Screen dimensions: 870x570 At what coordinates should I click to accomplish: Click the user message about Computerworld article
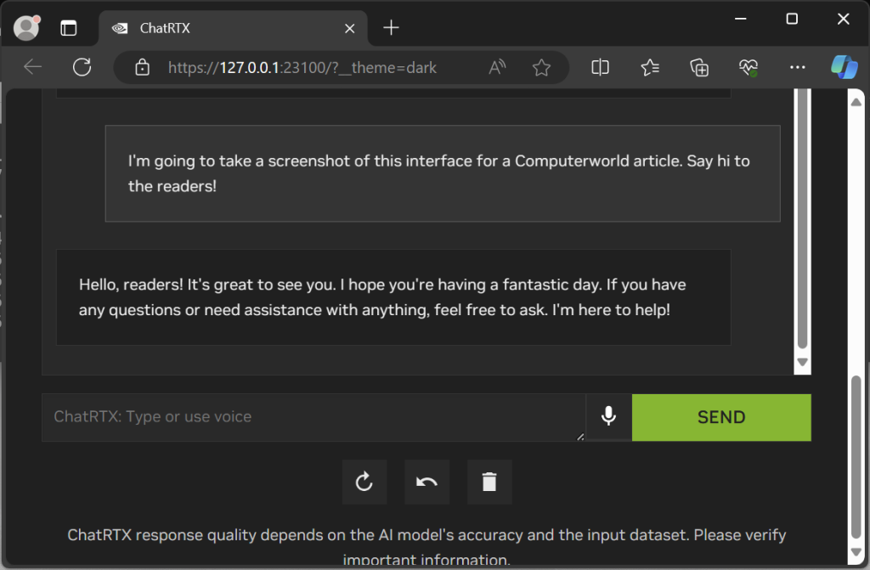tap(443, 173)
